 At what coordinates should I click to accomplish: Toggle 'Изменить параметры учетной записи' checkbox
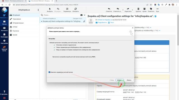point(49,72)
